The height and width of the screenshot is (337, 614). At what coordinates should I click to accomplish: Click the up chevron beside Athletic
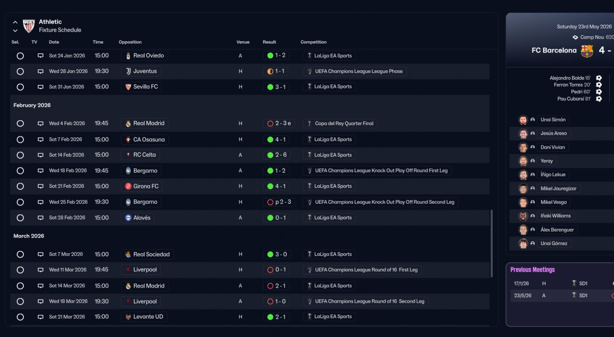pyautogui.click(x=15, y=22)
